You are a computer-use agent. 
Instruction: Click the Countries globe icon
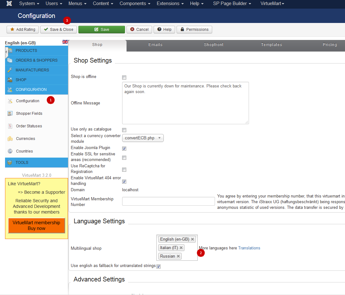pos(10,151)
